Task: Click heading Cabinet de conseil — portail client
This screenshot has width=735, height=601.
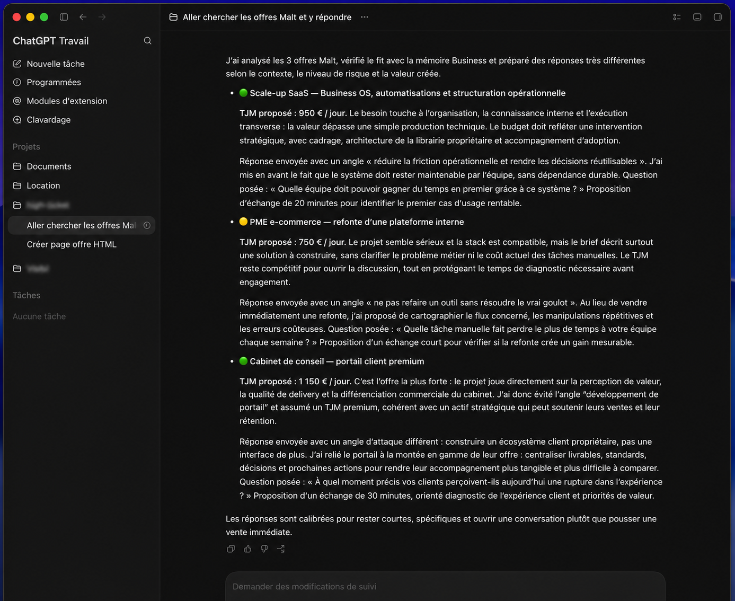Action: point(337,361)
